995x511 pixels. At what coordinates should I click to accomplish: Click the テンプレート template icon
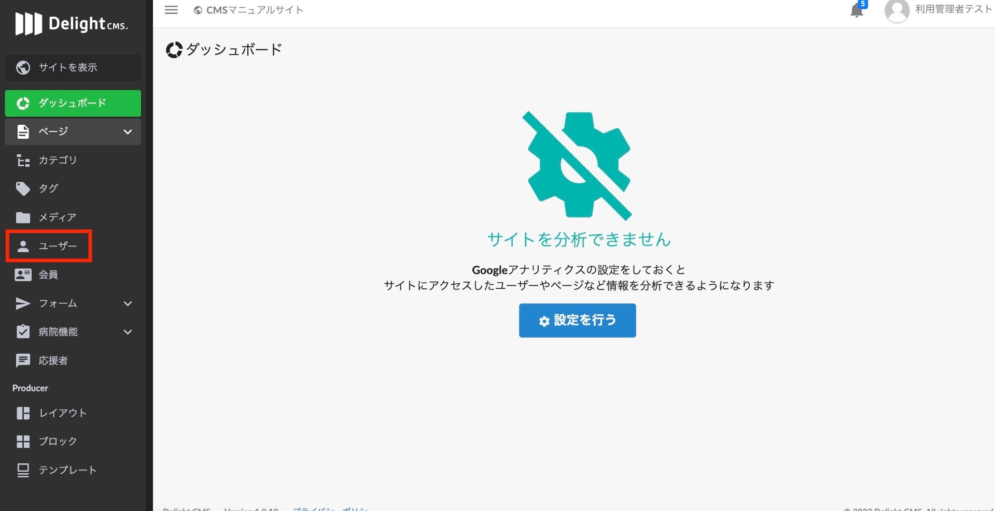tap(23, 470)
